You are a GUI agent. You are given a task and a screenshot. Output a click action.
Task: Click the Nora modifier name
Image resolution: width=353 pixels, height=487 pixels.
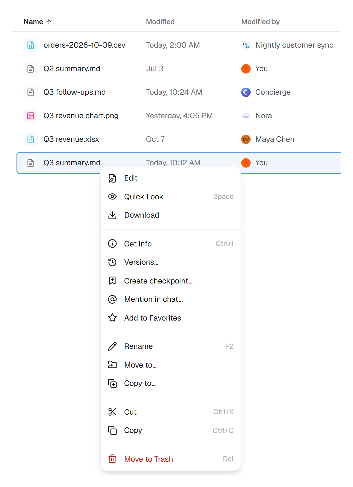click(264, 116)
